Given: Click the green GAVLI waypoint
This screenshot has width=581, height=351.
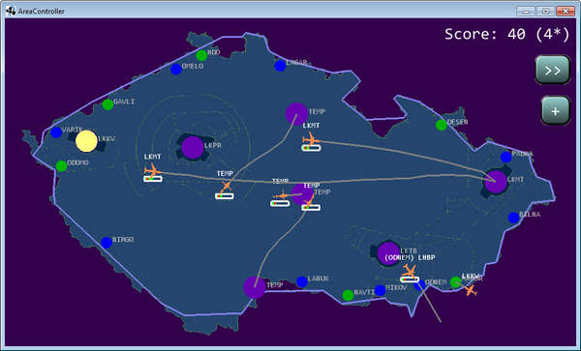Looking at the screenshot, I should pyautogui.click(x=107, y=104).
